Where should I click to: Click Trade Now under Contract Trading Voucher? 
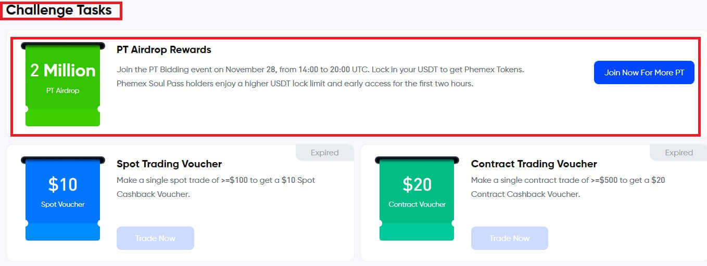point(510,238)
